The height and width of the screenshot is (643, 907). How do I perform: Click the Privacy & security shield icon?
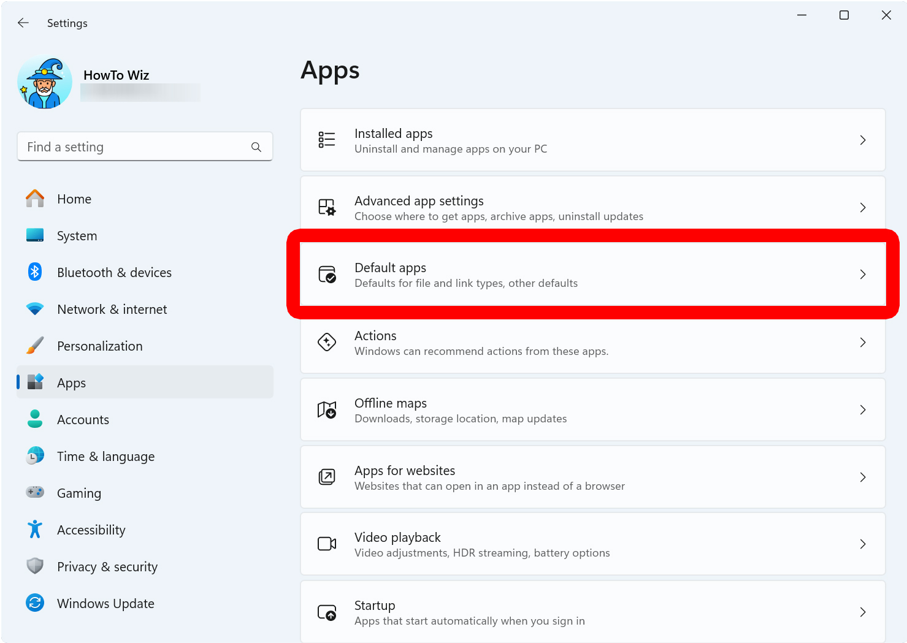coord(35,566)
